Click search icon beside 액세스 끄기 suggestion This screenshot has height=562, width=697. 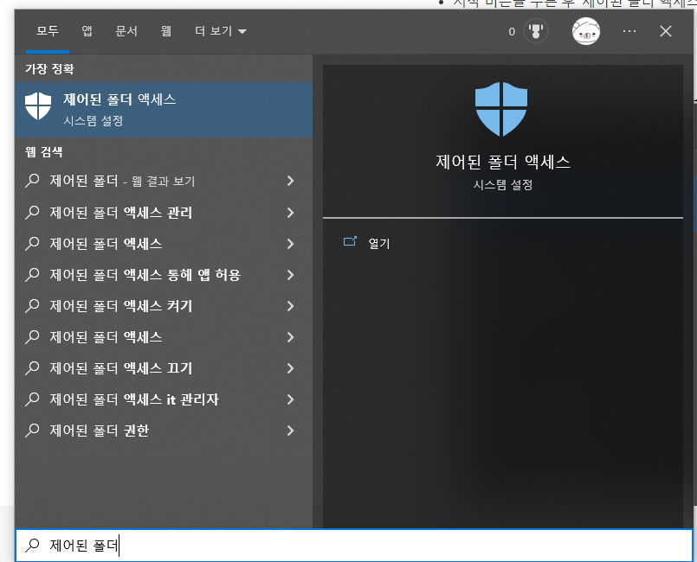click(x=32, y=367)
